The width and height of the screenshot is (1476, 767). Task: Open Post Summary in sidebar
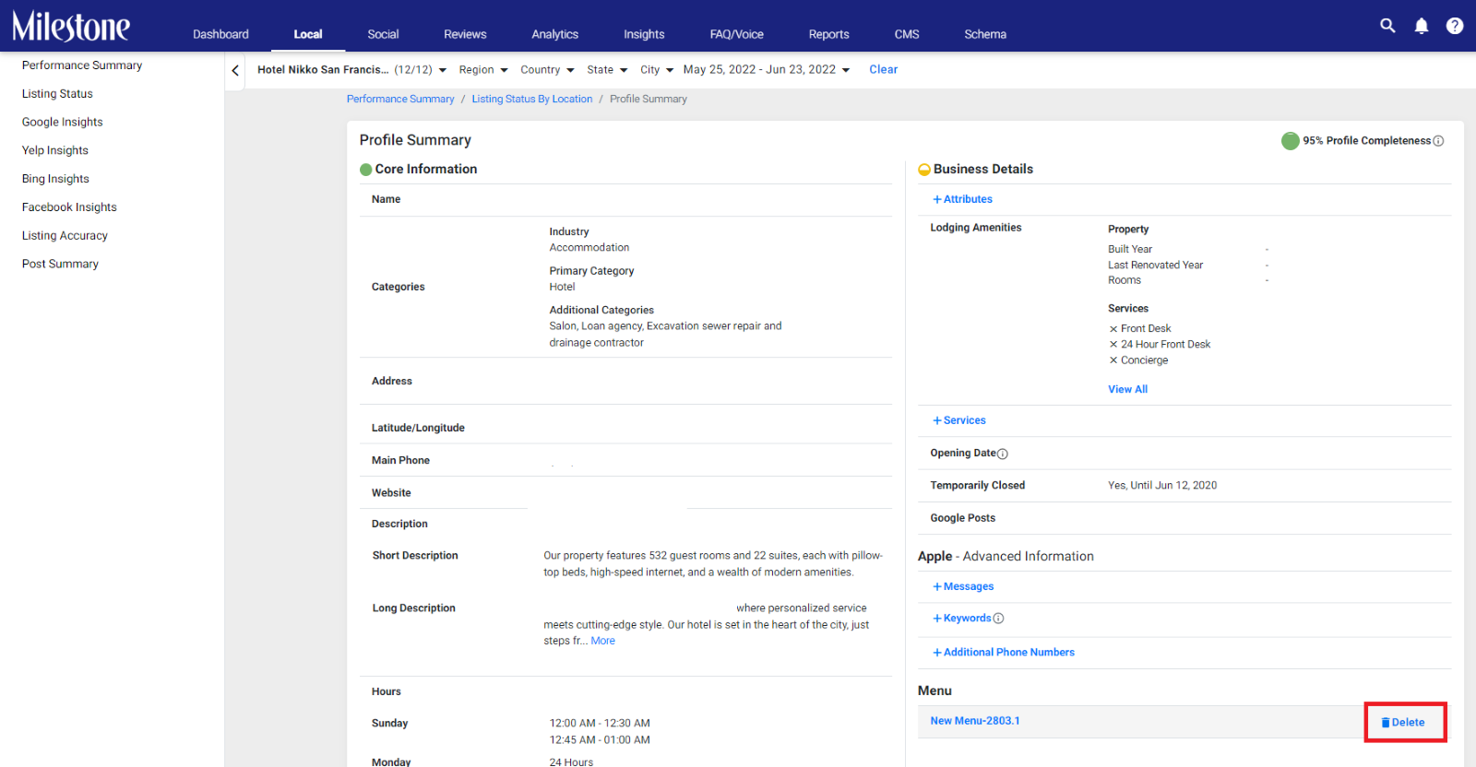click(60, 264)
